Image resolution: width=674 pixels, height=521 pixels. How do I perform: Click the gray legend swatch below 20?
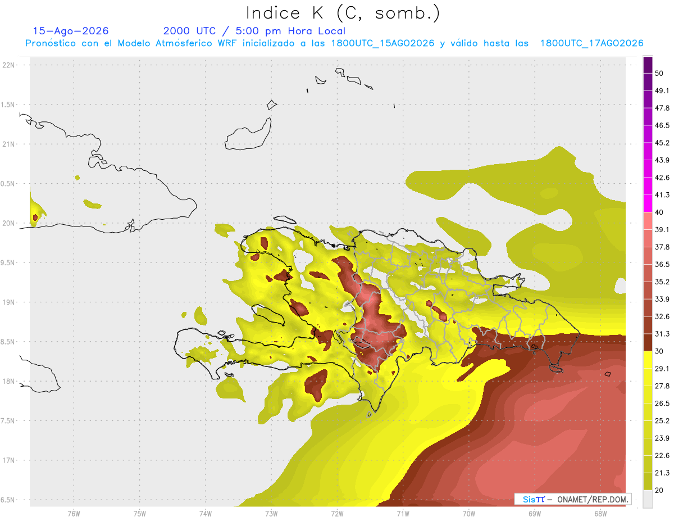click(x=648, y=499)
